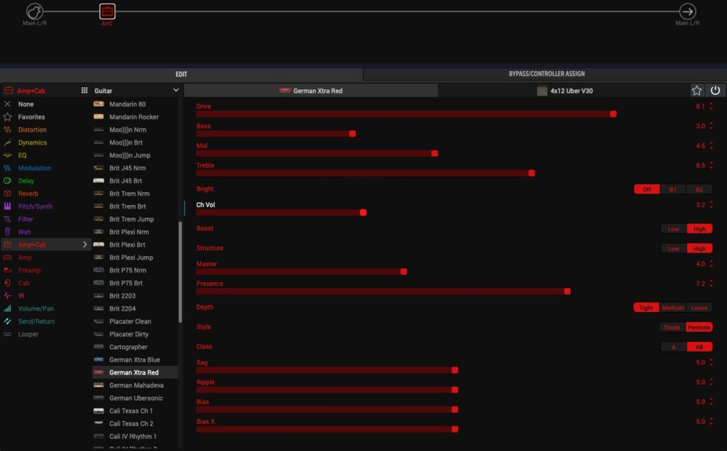727x451 pixels.
Task: Choose the Reverb effect category
Action: click(x=28, y=194)
